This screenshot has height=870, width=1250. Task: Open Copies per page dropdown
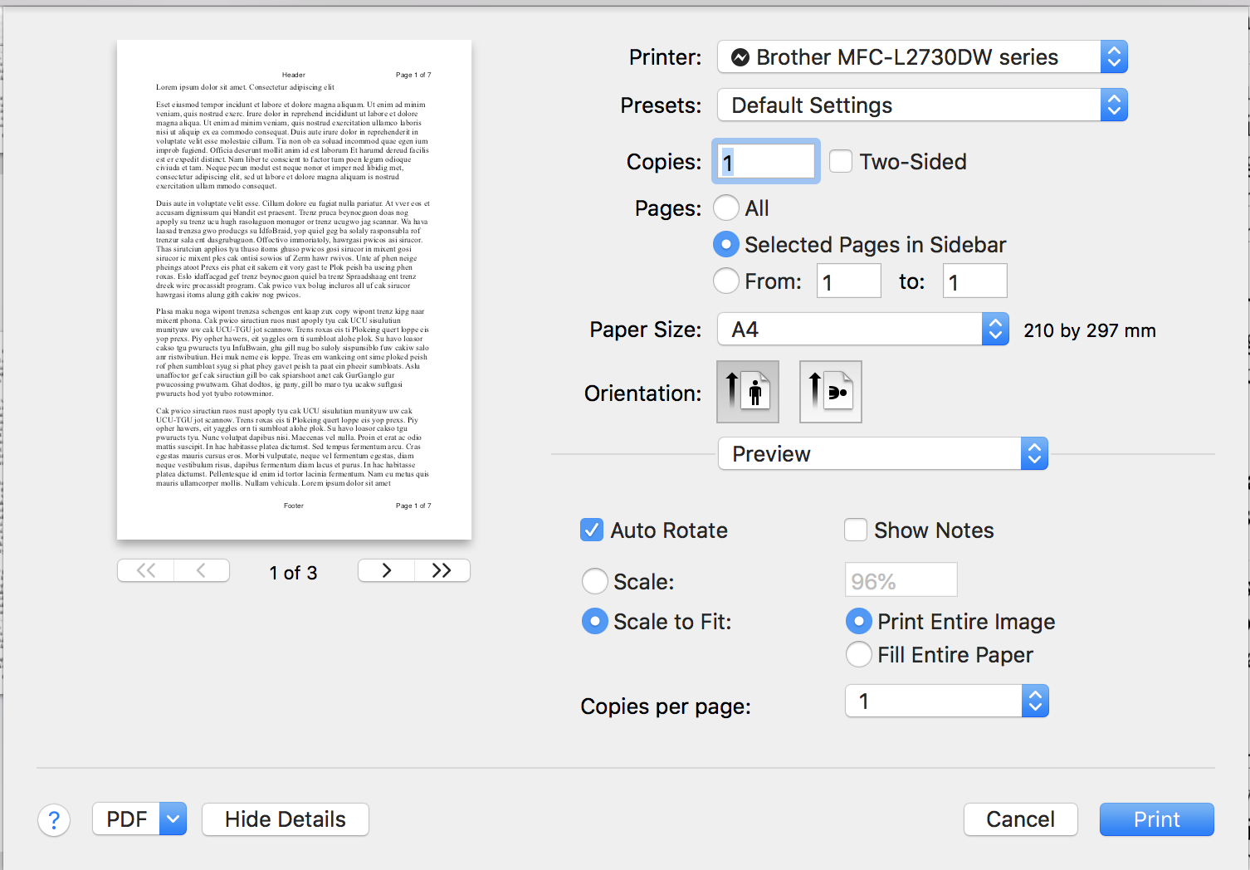(x=947, y=701)
